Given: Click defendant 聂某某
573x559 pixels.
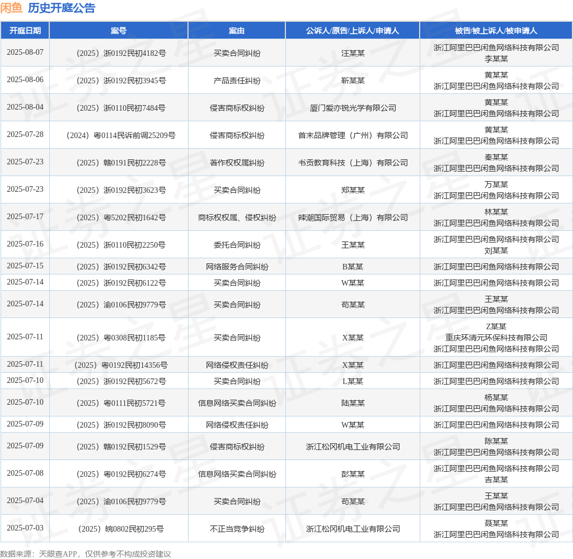Looking at the screenshot, I should [x=496, y=524].
